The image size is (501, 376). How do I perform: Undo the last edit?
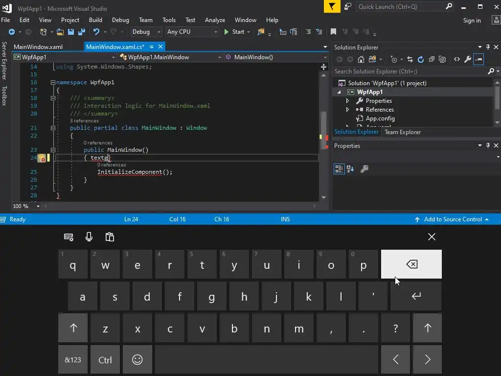pyautogui.click(x=96, y=32)
